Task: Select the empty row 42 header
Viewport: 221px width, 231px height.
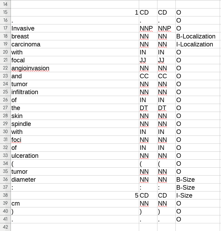Action: [5, 227]
